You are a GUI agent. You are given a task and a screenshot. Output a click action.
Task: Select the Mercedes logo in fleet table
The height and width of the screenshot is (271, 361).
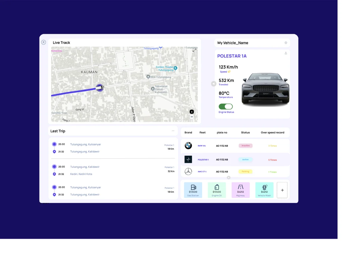tap(188, 172)
